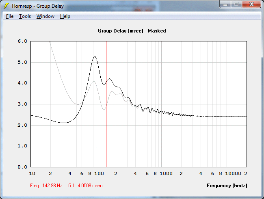The image size is (264, 199).
Task: Open the File menu
Action: pyautogui.click(x=10, y=16)
